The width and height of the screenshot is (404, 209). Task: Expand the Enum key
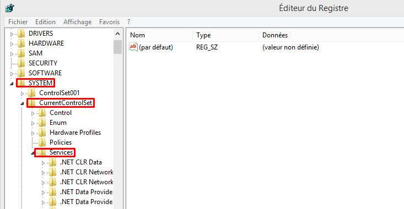[x=33, y=123]
